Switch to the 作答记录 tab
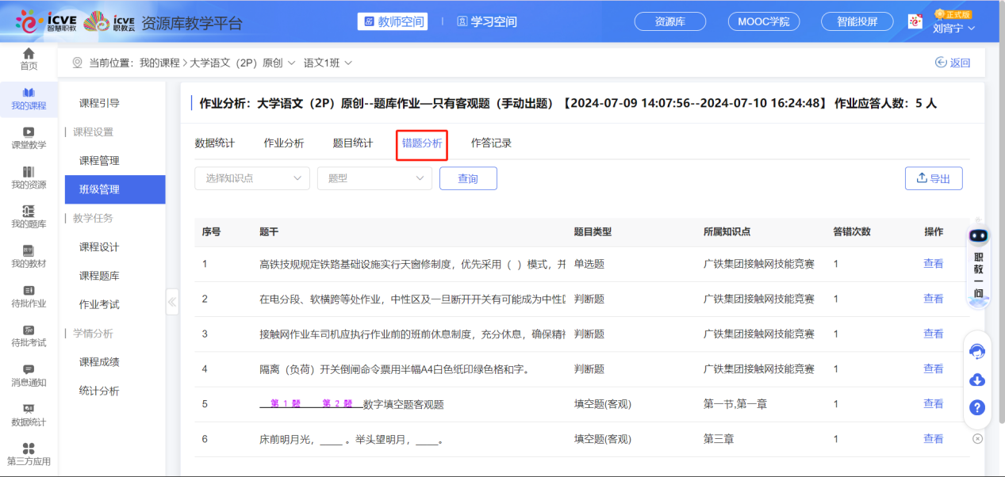Screen dimensions: 1005x477 (x=491, y=143)
